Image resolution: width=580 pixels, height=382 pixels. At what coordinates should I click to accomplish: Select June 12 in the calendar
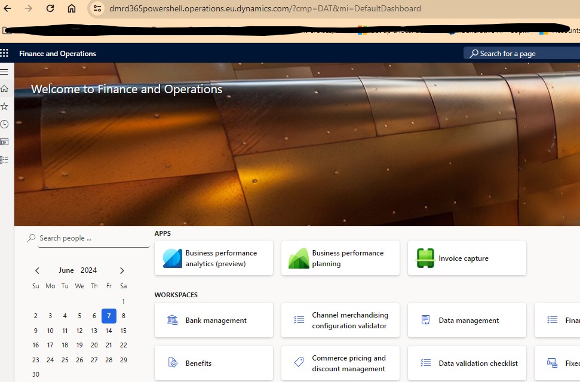point(79,331)
